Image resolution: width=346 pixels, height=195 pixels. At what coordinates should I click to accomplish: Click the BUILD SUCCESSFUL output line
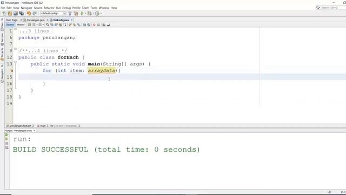tap(107, 149)
